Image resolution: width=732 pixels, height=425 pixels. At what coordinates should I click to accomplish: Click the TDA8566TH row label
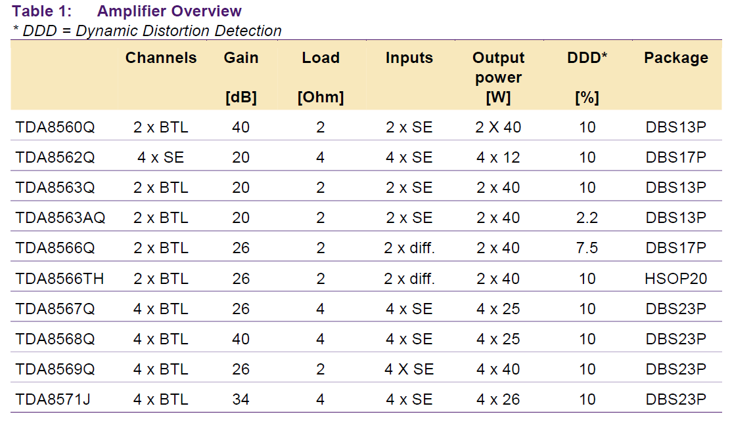tap(59, 279)
